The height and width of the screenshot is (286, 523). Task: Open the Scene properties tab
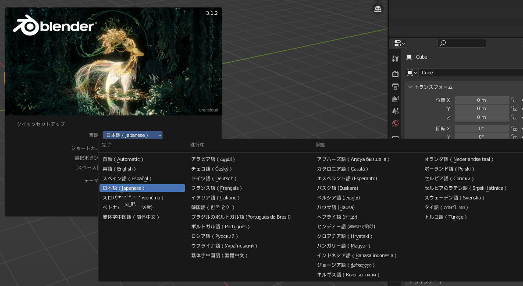click(395, 111)
